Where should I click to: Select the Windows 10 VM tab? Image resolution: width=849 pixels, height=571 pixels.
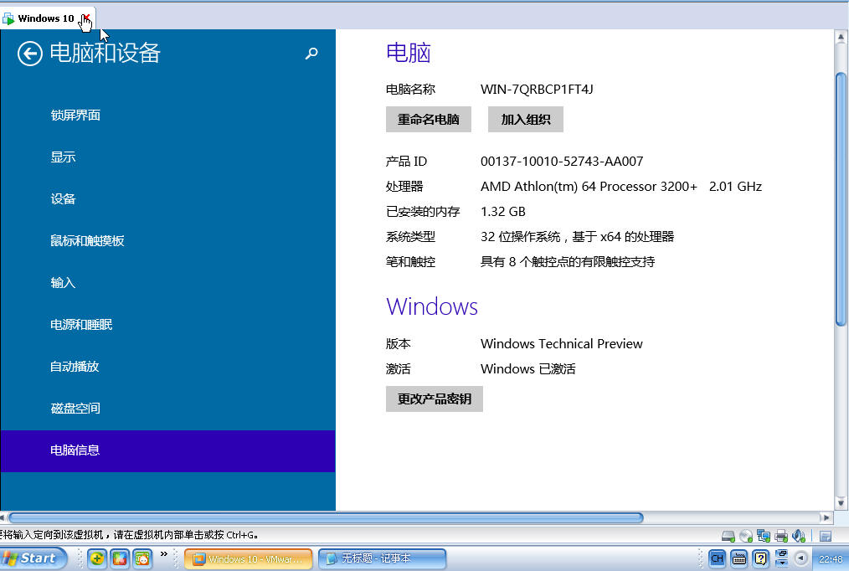[x=45, y=18]
